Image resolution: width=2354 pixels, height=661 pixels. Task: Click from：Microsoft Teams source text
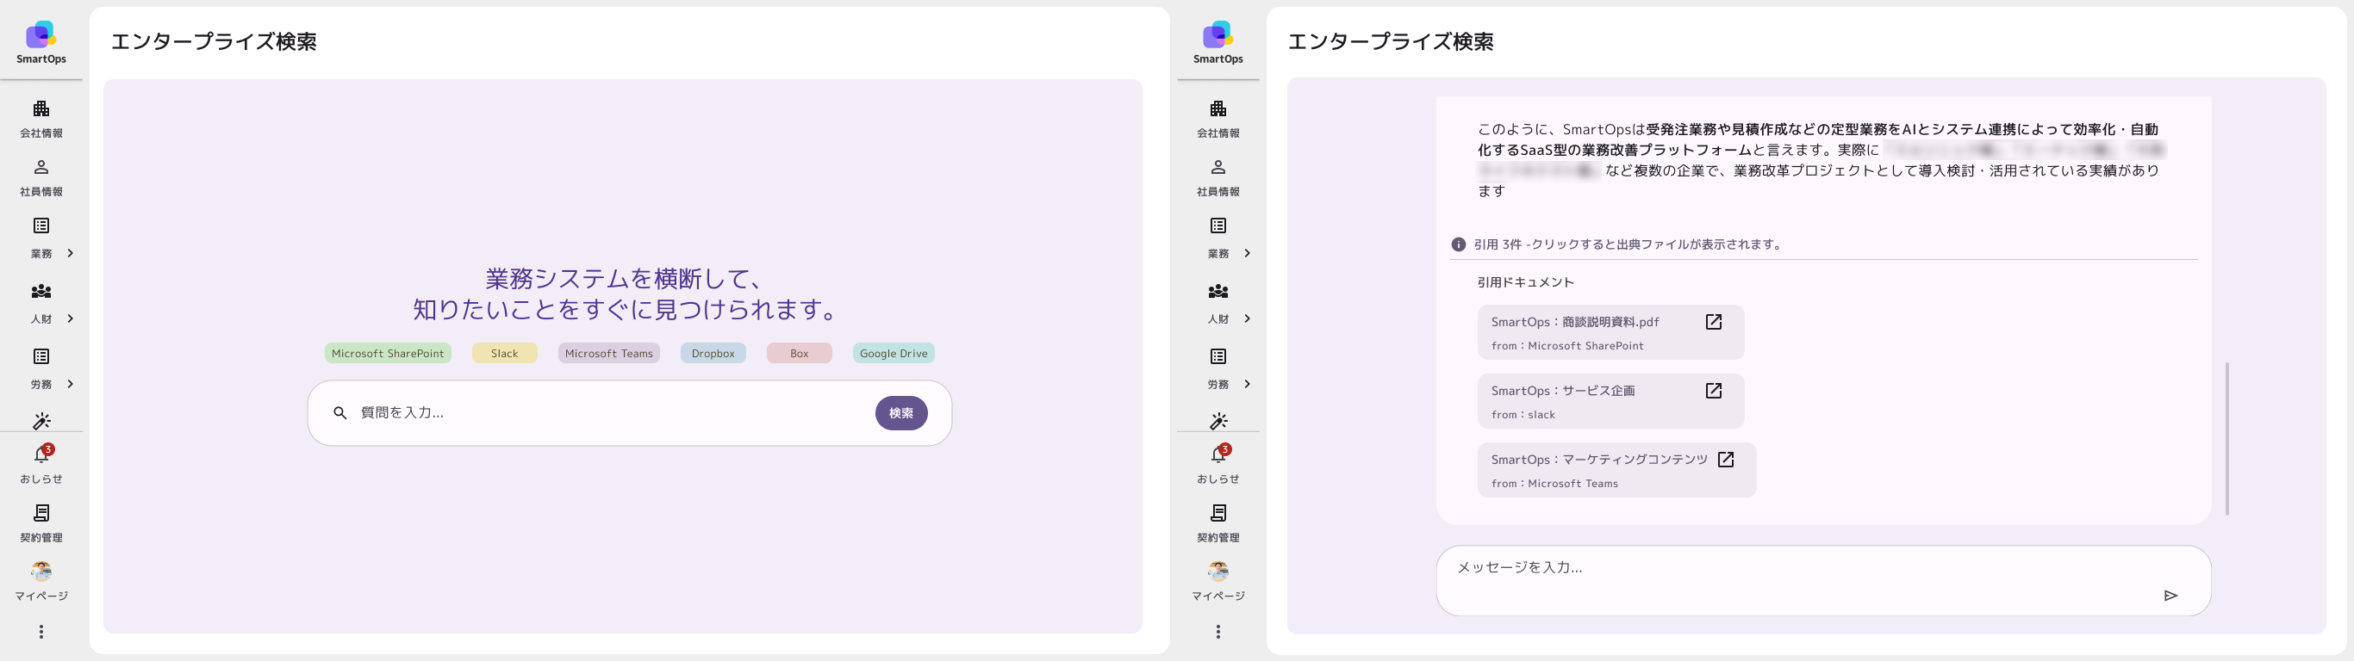(x=1554, y=484)
